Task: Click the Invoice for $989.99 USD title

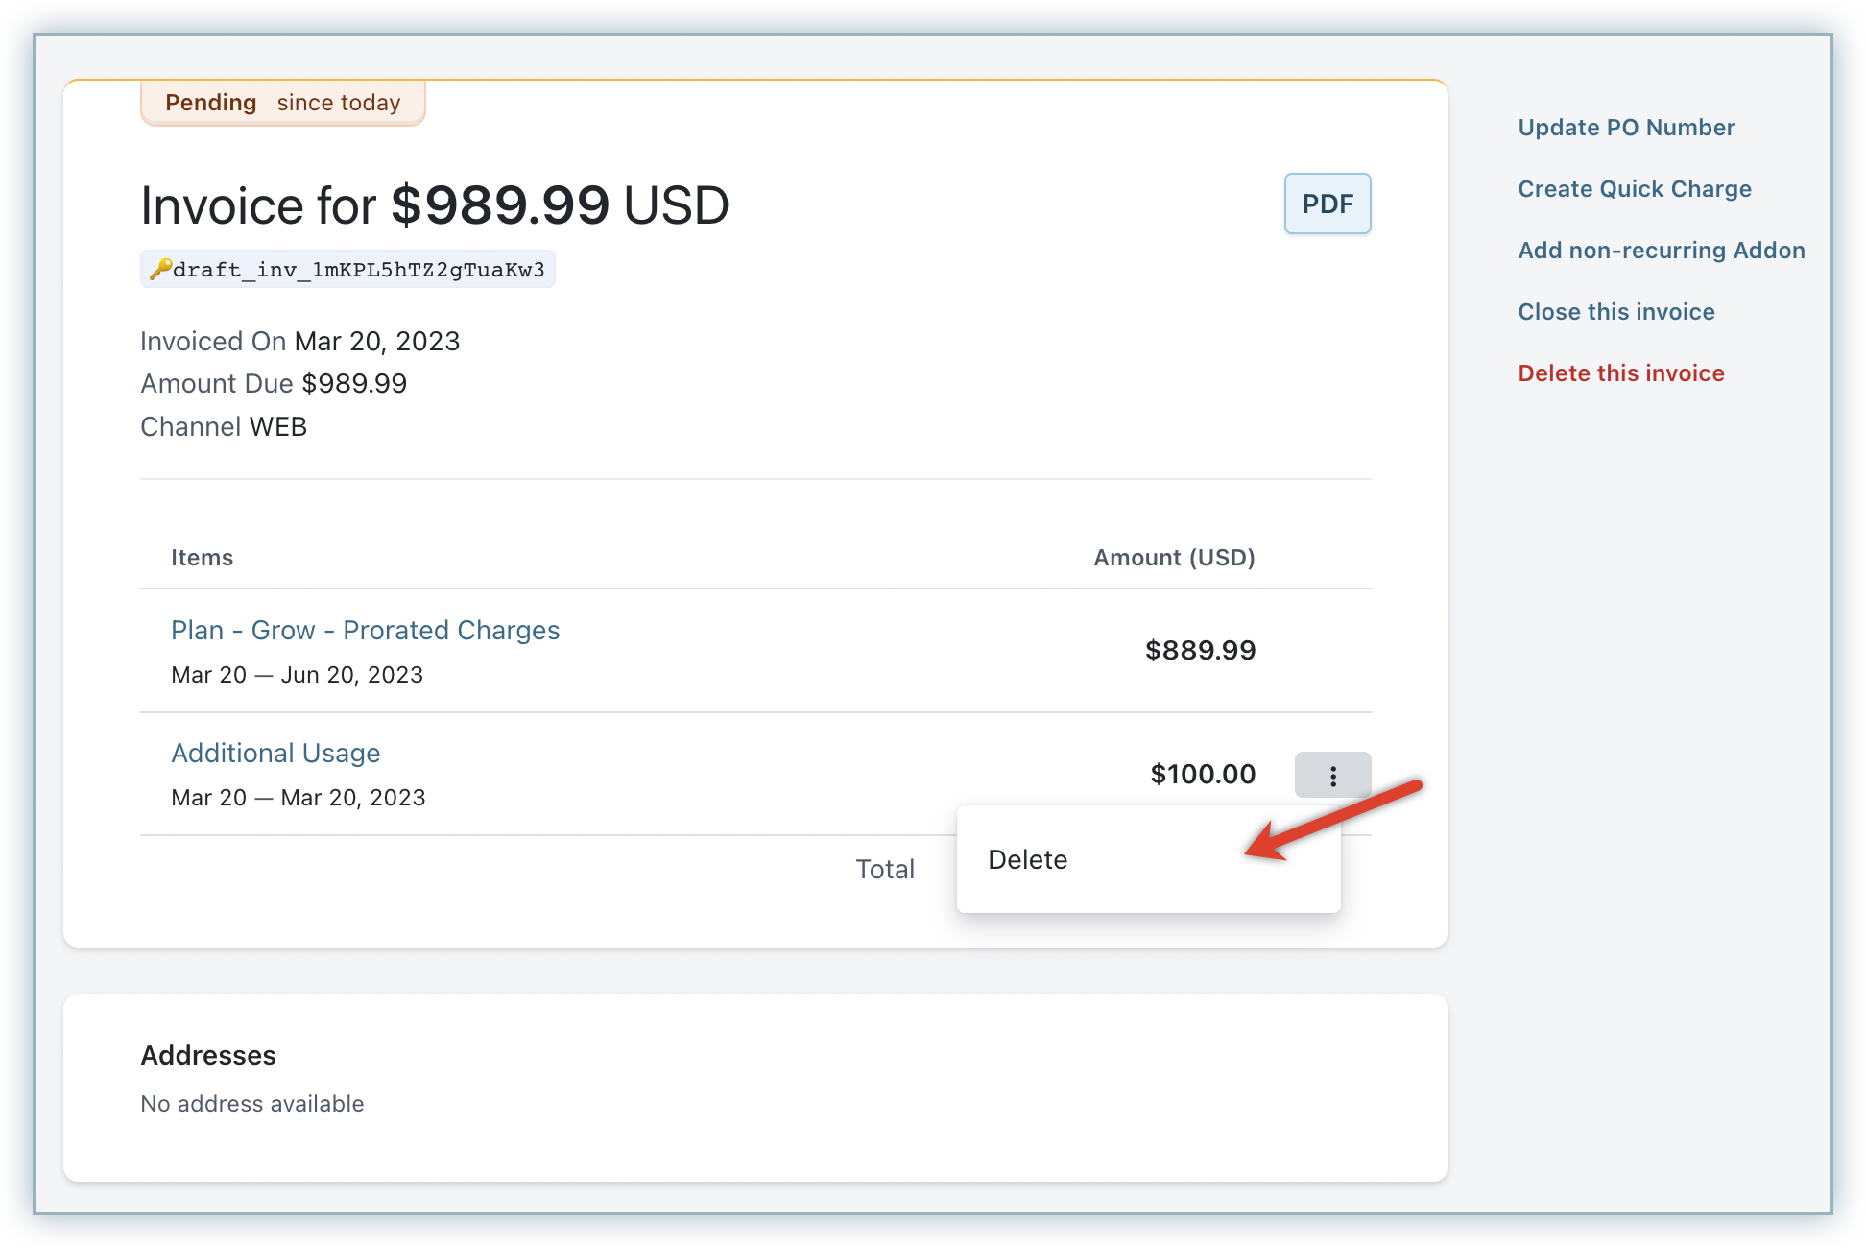Action: pyautogui.click(x=435, y=205)
